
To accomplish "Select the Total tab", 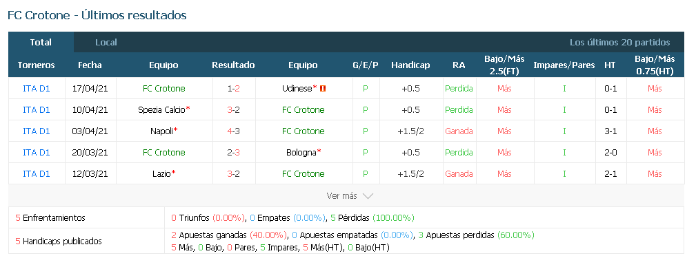I will coord(41,43).
